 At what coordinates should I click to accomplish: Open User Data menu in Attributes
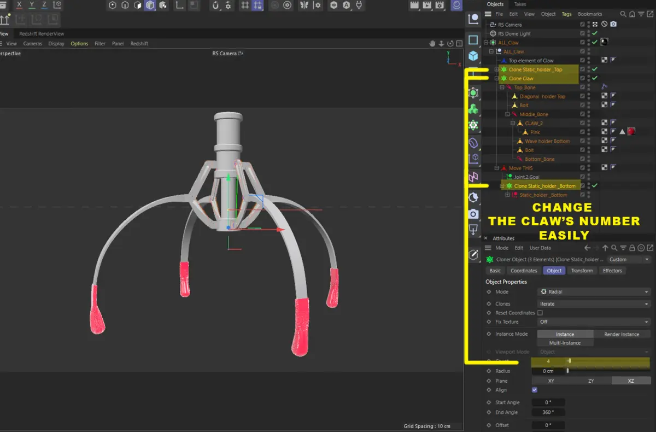click(540, 248)
